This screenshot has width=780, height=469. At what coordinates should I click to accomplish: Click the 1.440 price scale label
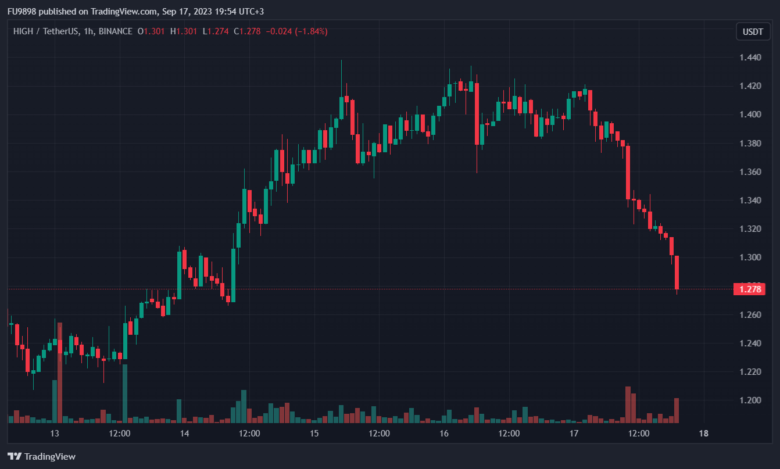point(751,57)
